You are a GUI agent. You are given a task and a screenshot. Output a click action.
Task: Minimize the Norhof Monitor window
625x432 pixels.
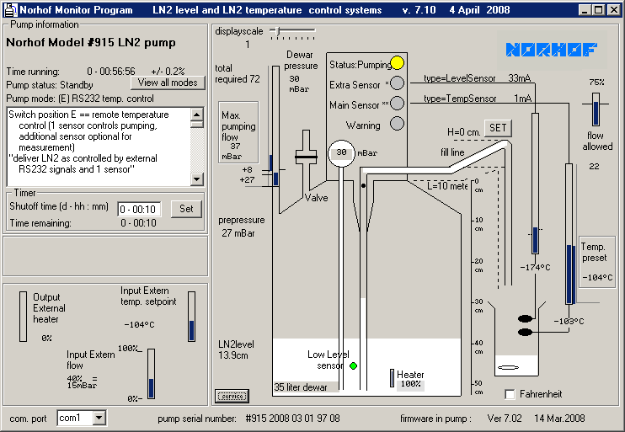coord(585,10)
